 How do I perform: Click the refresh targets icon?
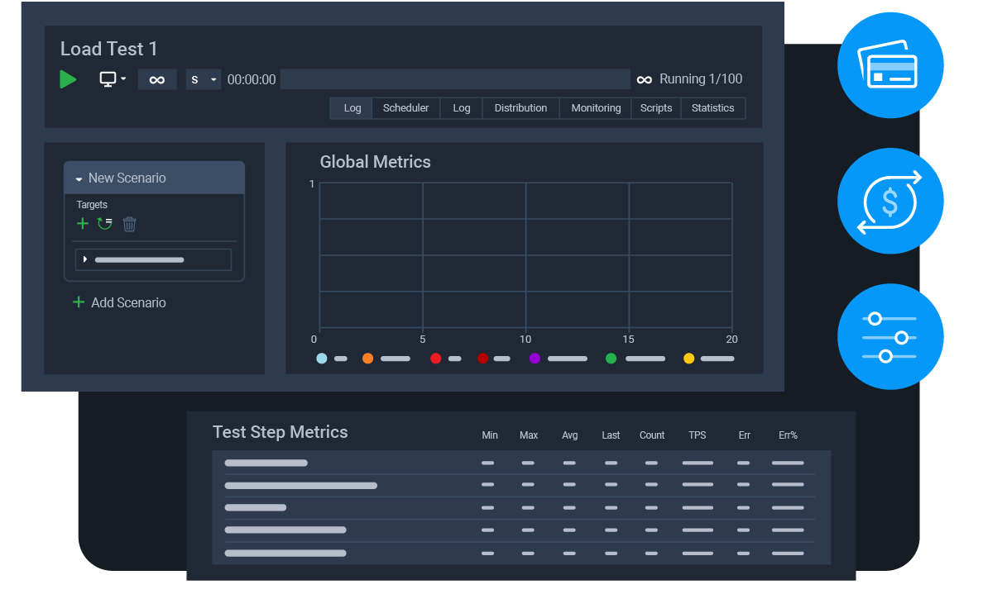click(105, 223)
